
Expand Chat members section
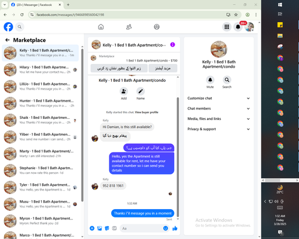click(219, 109)
